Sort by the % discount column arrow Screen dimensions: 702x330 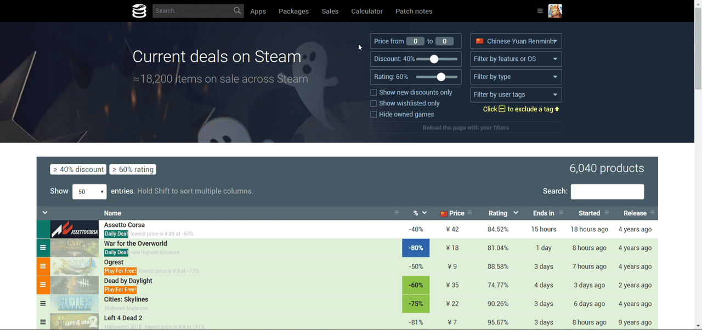pyautogui.click(x=424, y=213)
